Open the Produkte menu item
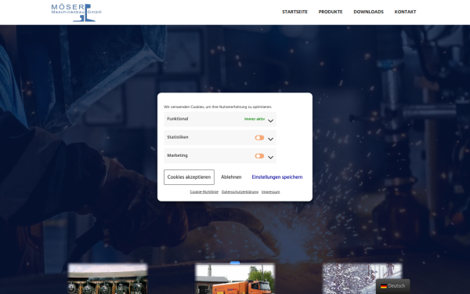Screen dimensions: 470x294 coord(331,12)
